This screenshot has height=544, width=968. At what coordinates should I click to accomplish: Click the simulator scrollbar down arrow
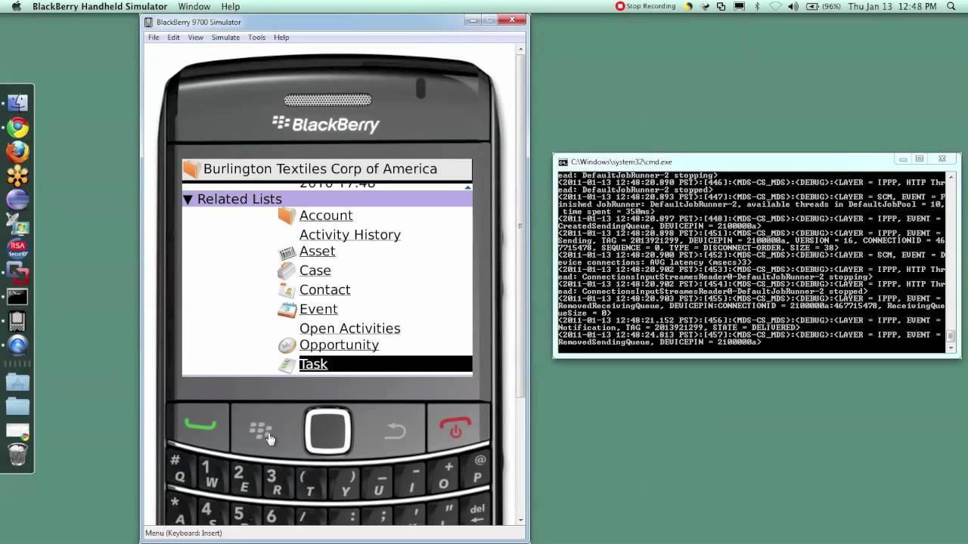point(520,520)
